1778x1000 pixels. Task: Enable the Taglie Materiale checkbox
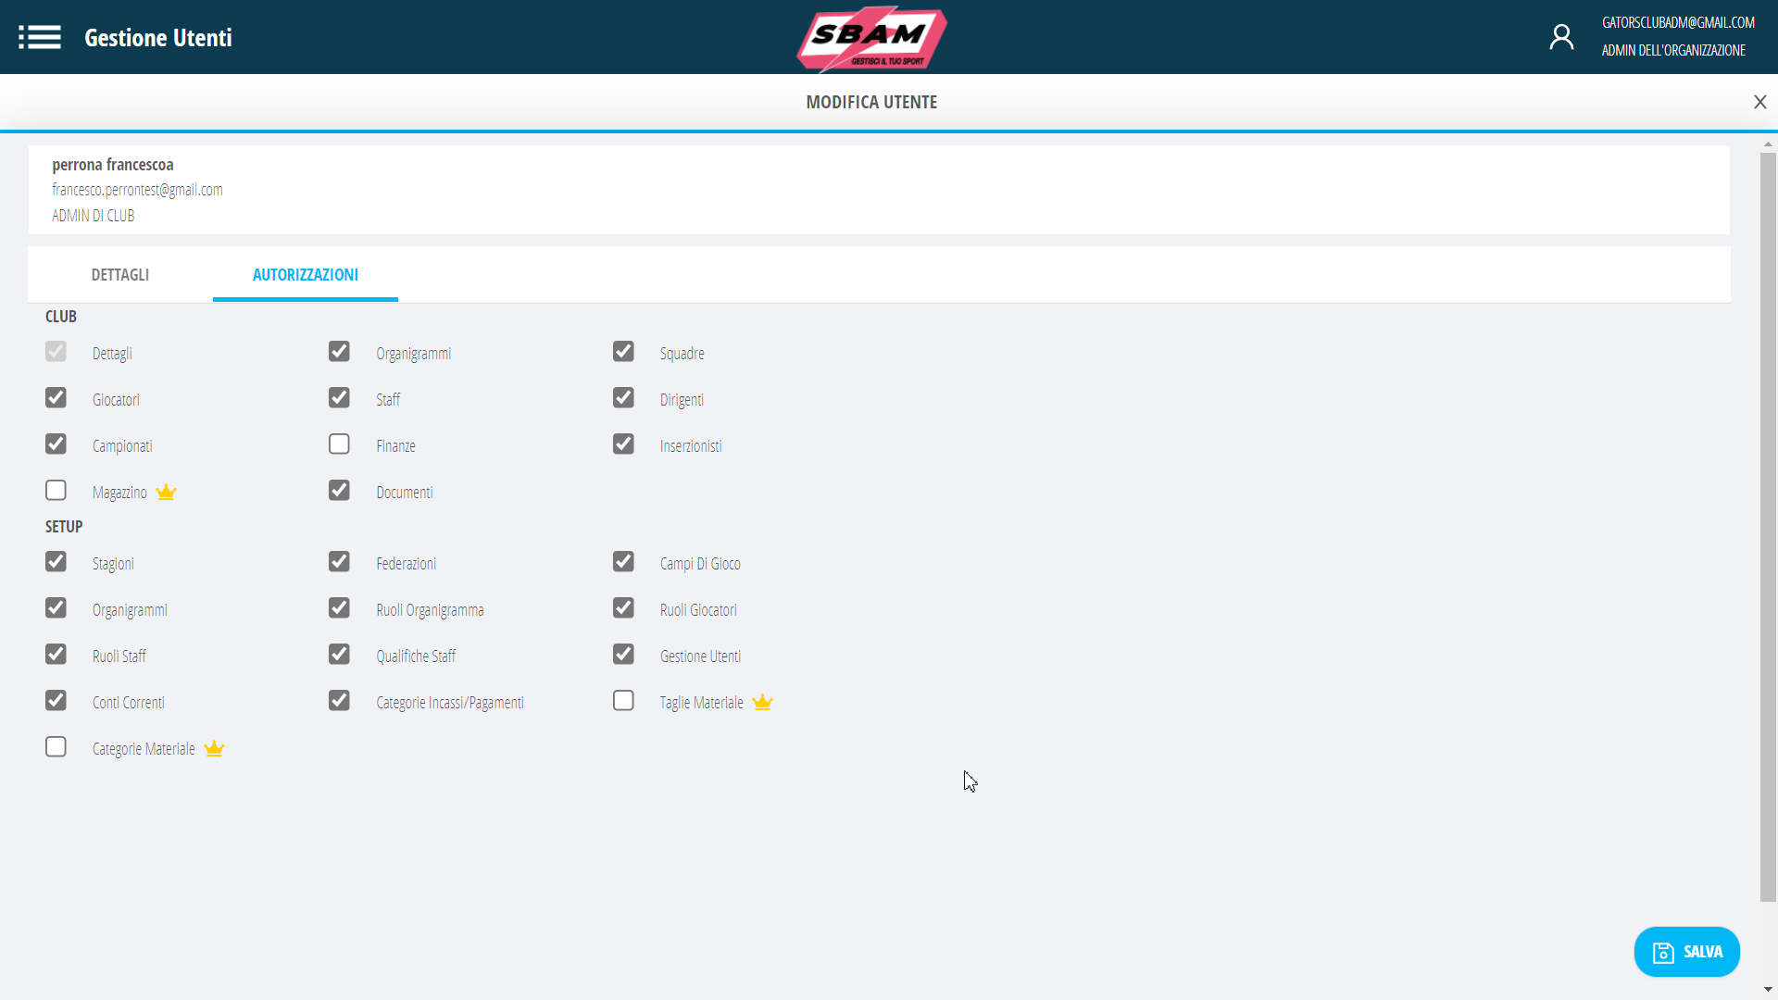coord(623,701)
